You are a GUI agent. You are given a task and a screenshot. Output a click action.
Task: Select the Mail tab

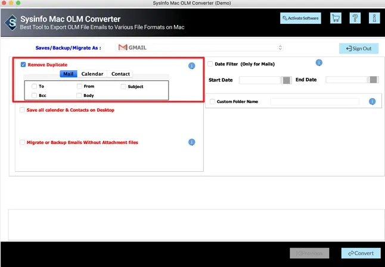click(69, 74)
